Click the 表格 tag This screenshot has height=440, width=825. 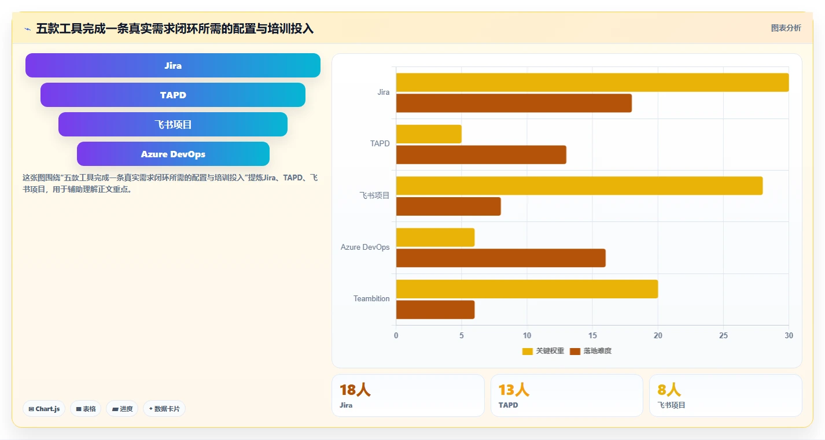click(x=86, y=409)
